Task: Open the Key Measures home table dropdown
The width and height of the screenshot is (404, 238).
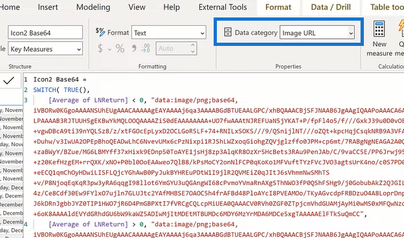Action: pyautogui.click(x=45, y=49)
